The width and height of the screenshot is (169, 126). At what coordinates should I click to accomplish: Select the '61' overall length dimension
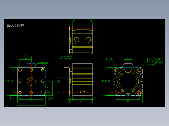(81, 101)
